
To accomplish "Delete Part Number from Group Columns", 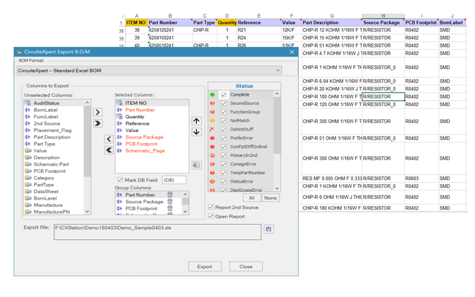I will 170,194.
